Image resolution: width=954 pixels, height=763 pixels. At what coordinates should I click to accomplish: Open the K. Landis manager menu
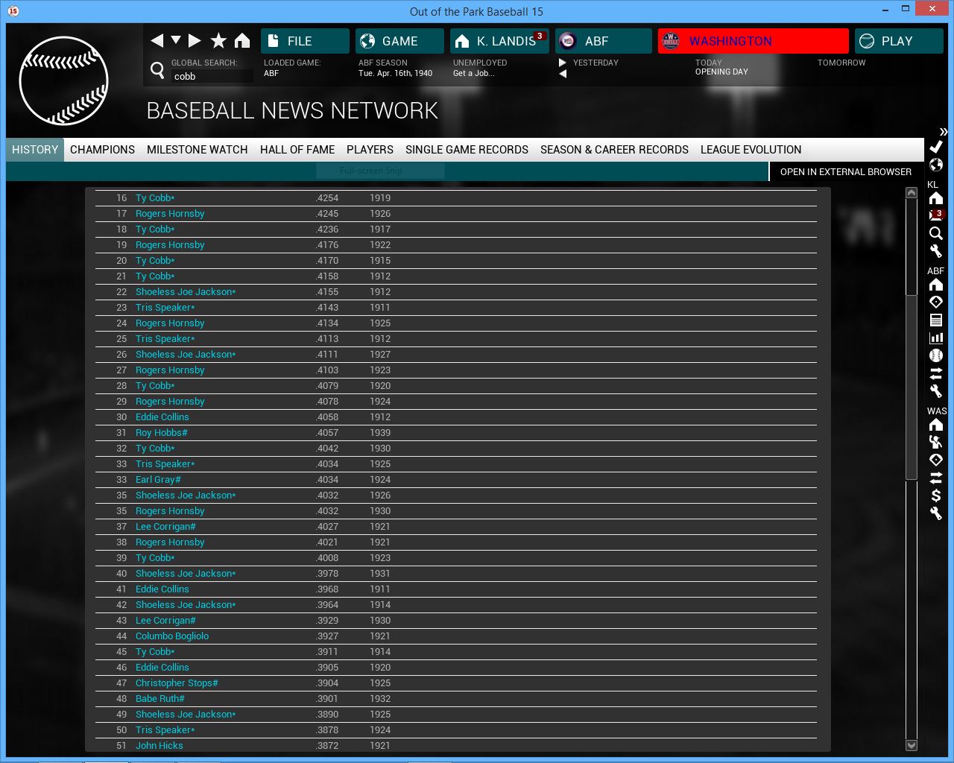499,41
